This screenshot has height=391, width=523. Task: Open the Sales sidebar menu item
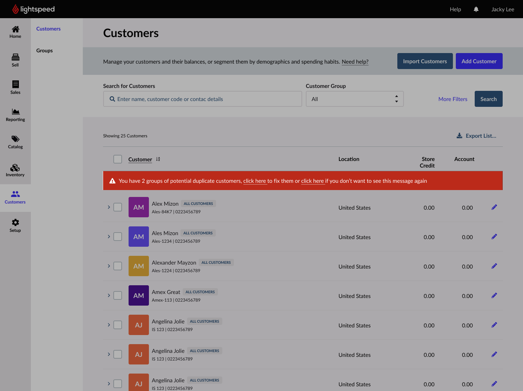pyautogui.click(x=15, y=87)
